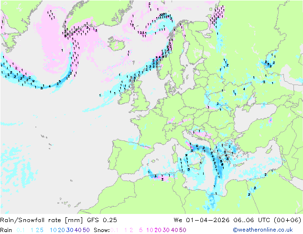The width and height of the screenshot is (303, 234).
Task: Click the Rain legend 20 value
Action: click(x=62, y=230)
